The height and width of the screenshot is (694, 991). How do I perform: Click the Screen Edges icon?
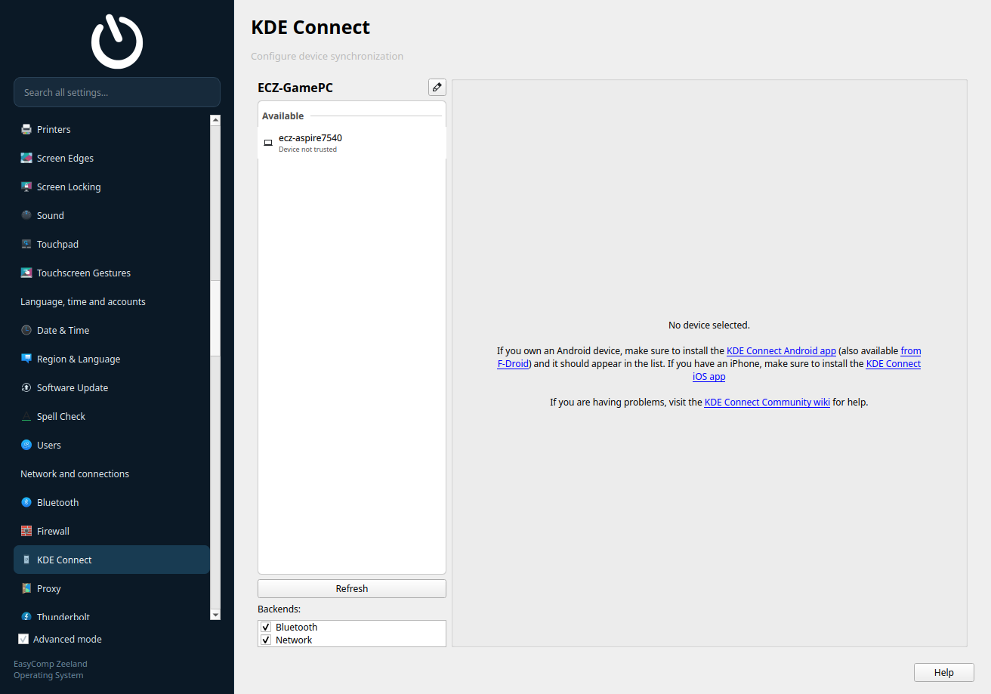click(x=26, y=158)
